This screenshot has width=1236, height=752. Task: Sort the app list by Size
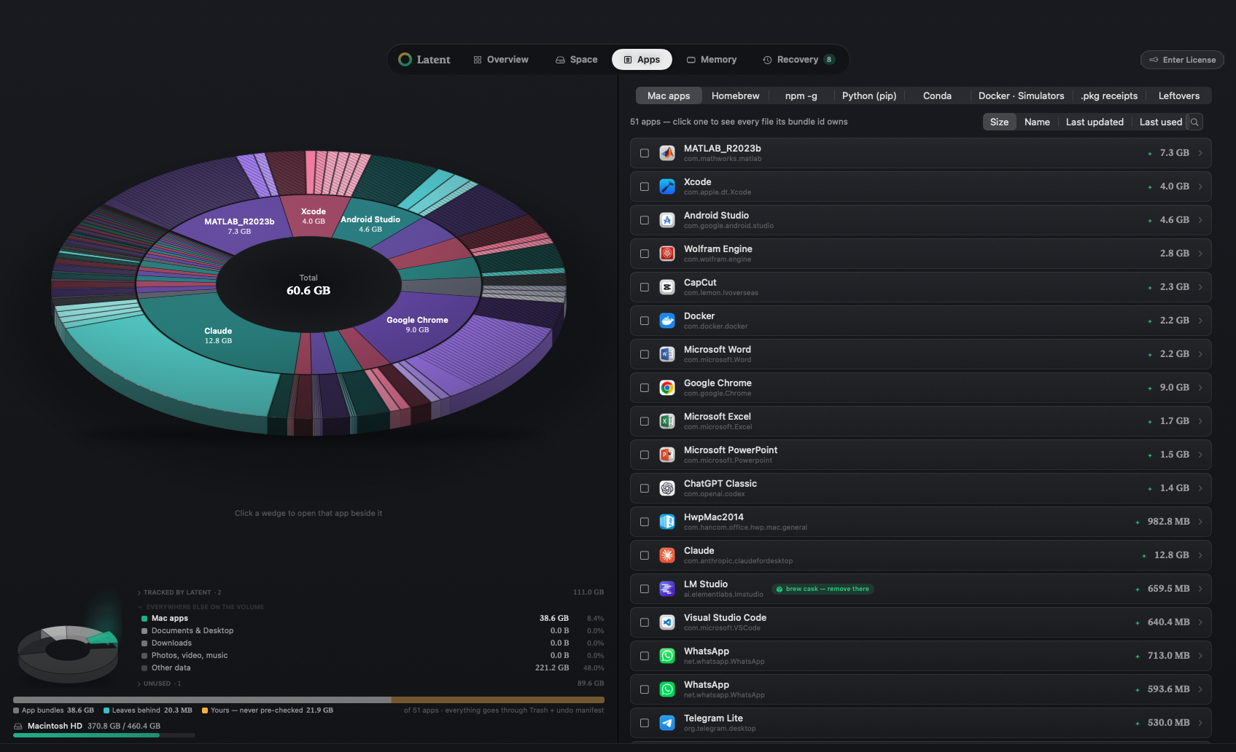999,122
